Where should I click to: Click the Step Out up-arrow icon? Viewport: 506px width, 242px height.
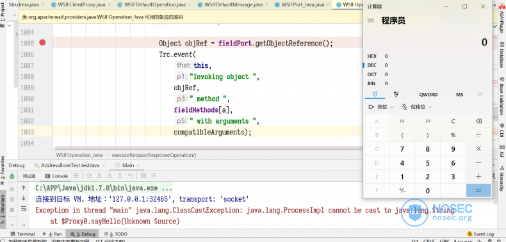[x=120, y=176]
